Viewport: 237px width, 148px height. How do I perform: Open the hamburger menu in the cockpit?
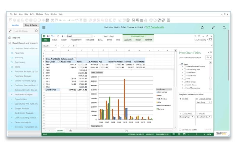pos(44,28)
